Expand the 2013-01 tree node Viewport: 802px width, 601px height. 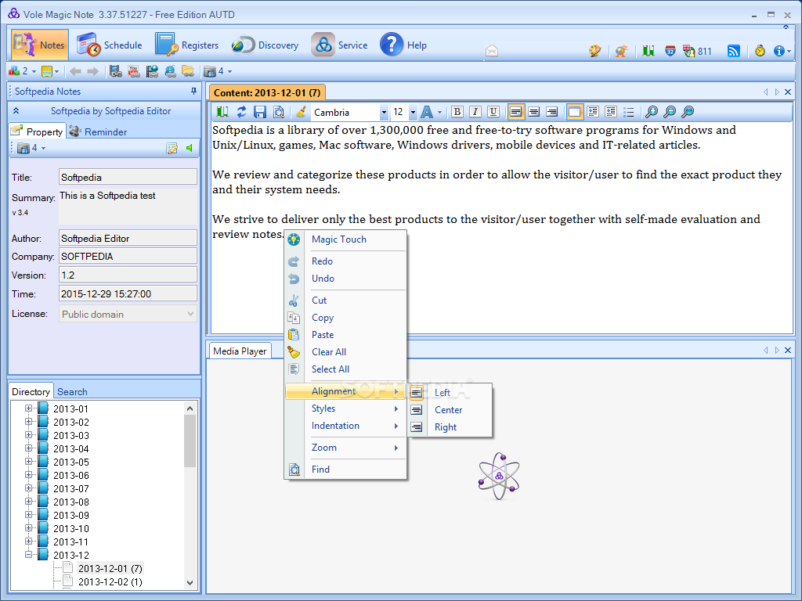click(29, 408)
